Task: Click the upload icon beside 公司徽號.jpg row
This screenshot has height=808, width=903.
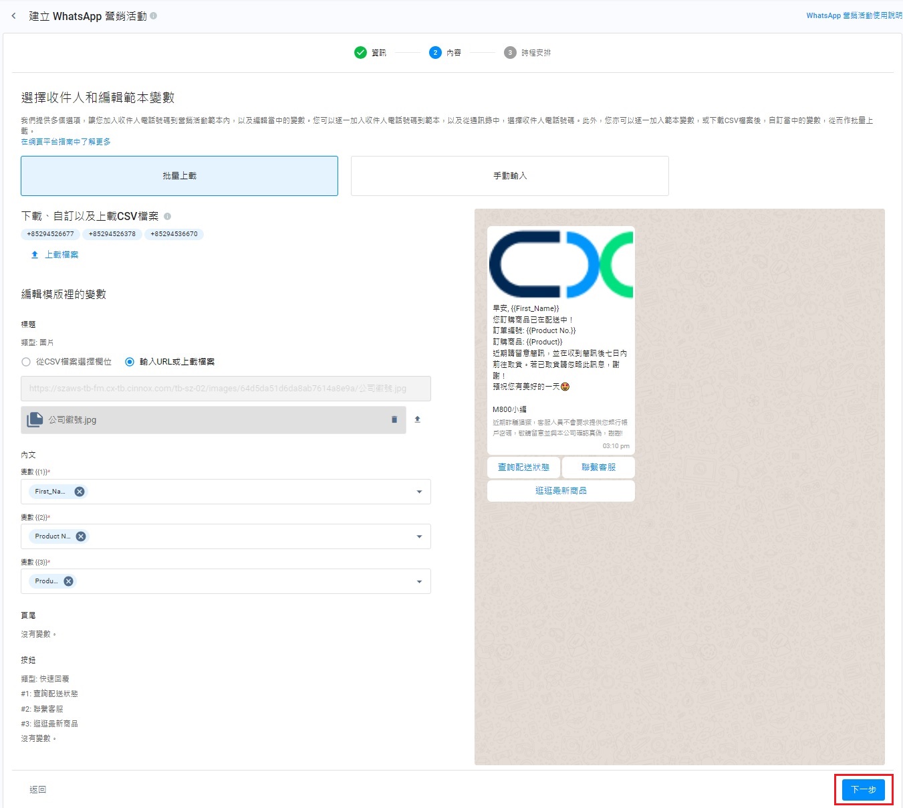Action: tap(418, 419)
